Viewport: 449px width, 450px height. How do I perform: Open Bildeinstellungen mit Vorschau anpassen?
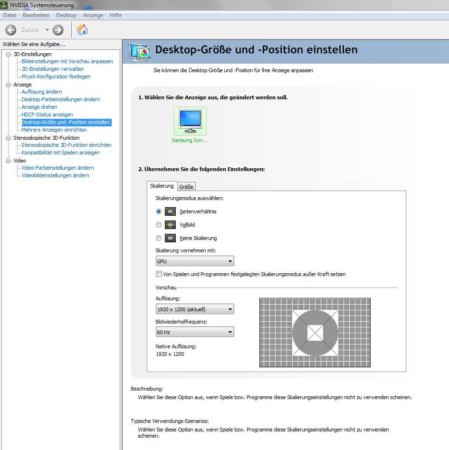coord(67,61)
